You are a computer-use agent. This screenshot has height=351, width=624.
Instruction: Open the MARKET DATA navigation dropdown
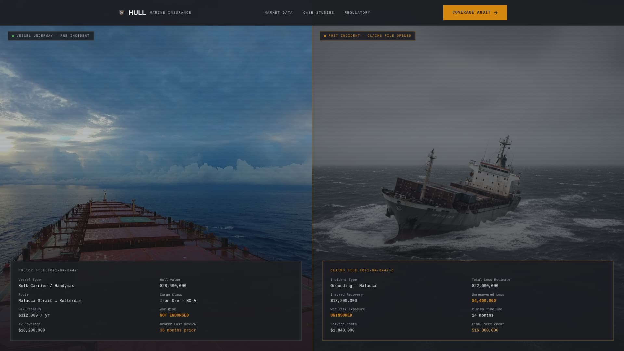pyautogui.click(x=279, y=13)
